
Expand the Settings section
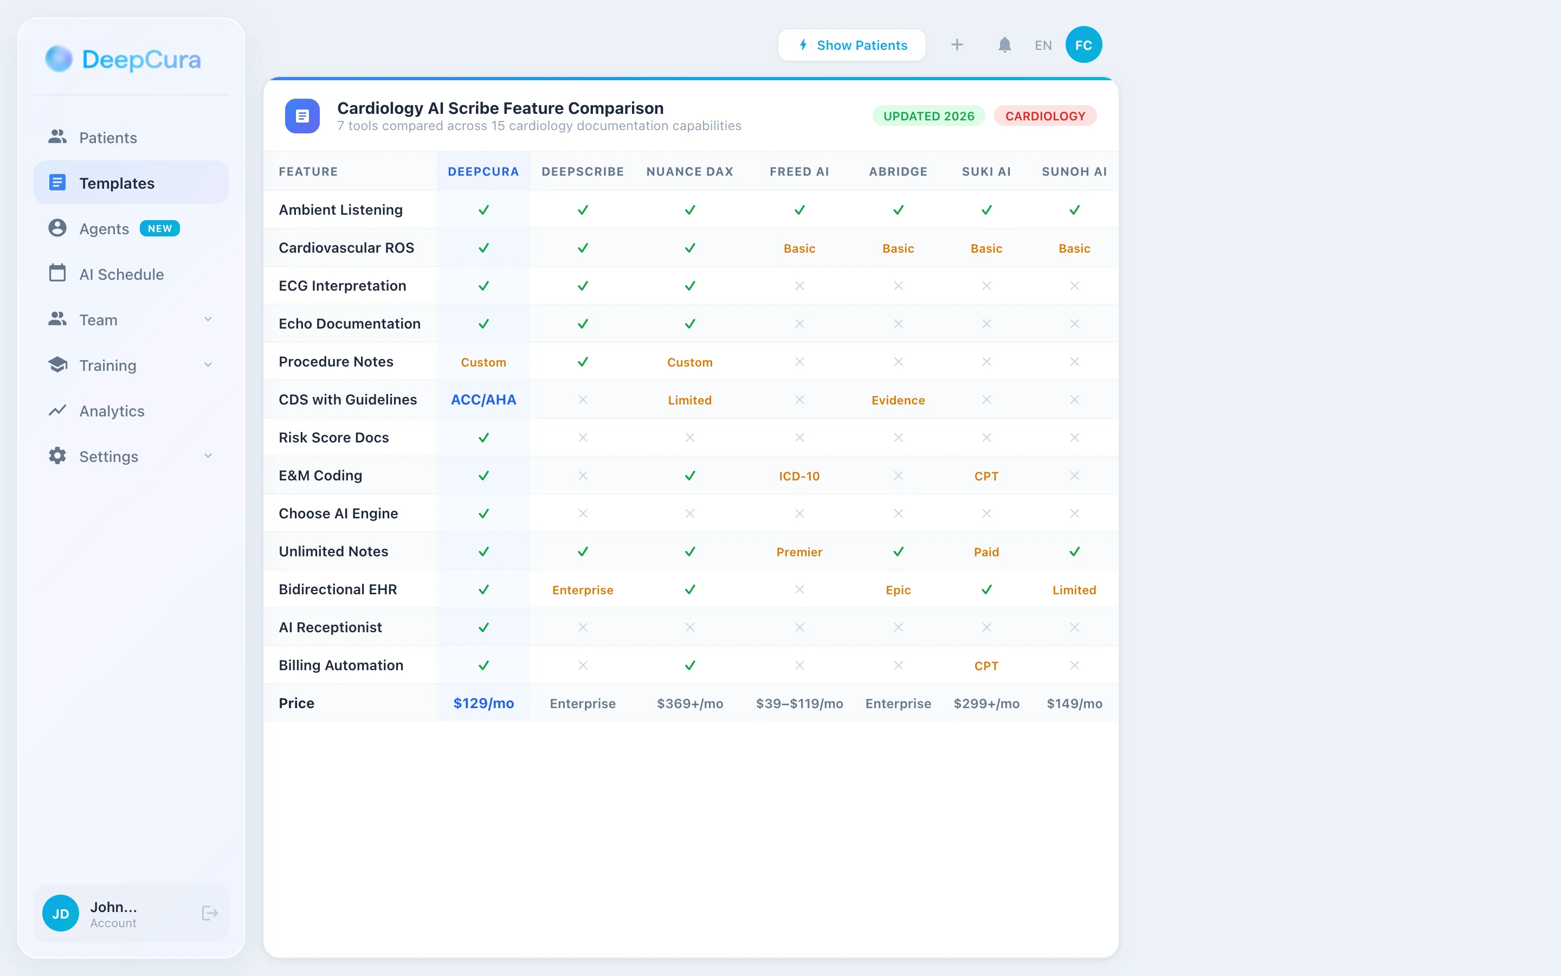click(x=208, y=455)
